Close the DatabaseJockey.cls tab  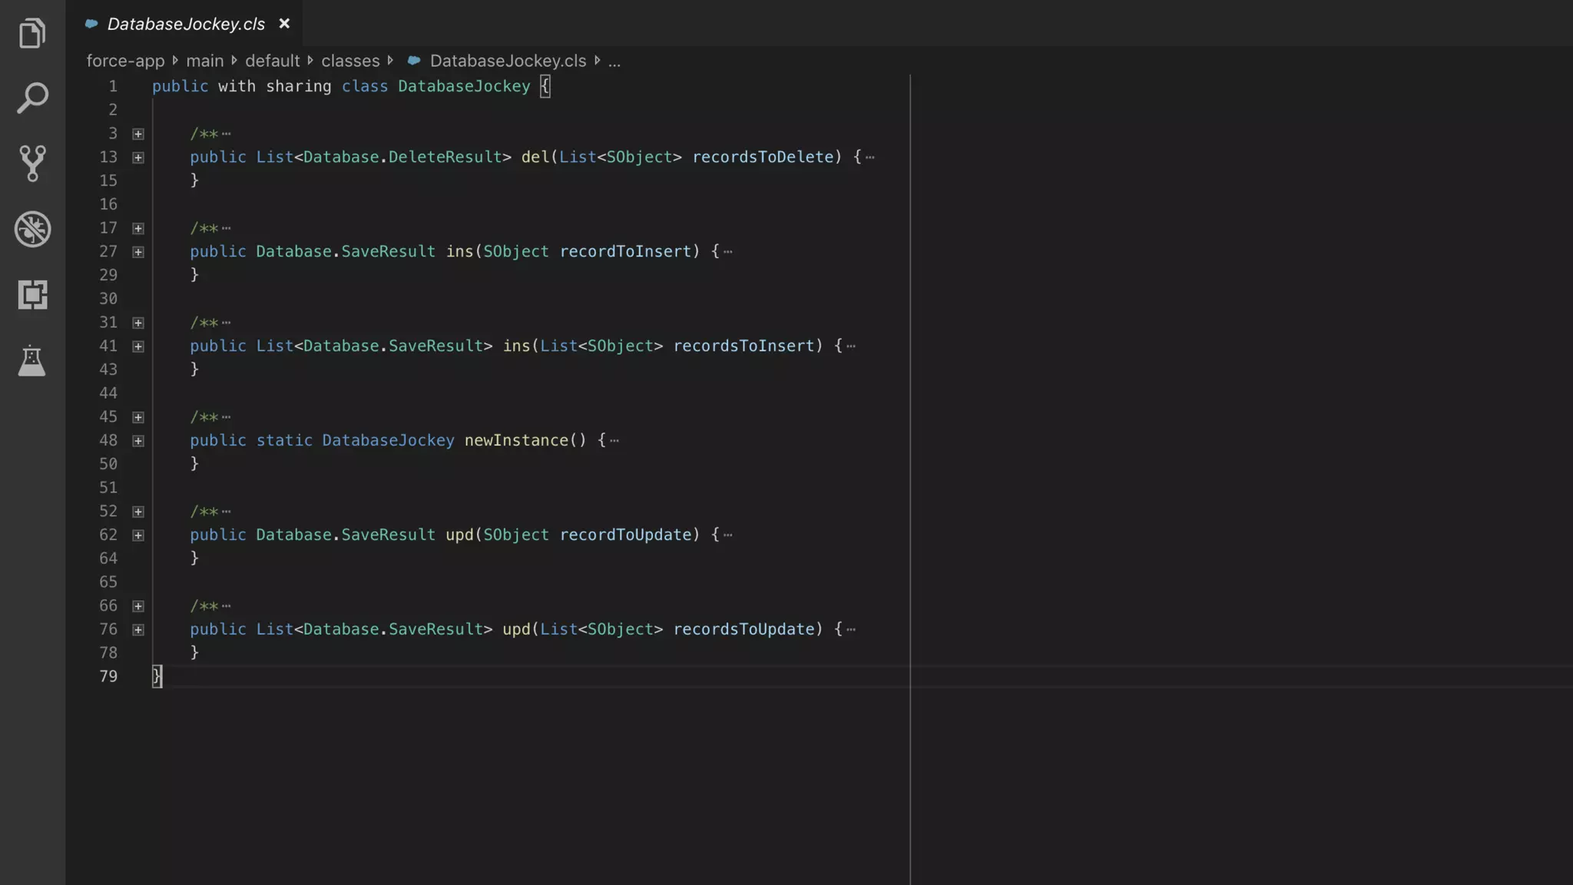point(284,24)
